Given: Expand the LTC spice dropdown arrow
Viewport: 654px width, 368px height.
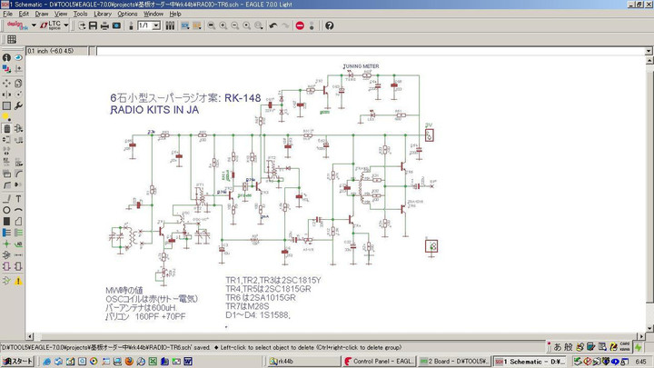Looking at the screenshot, I should tap(68, 25).
